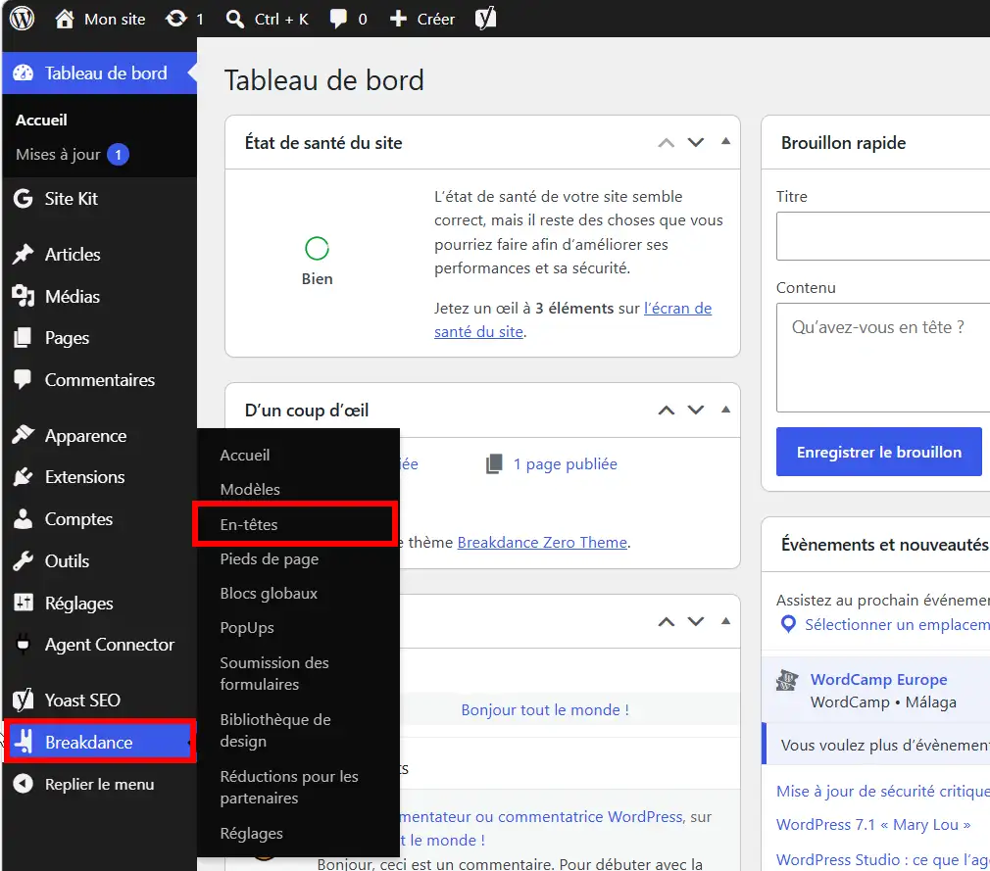Click Sélectionner un emplacement link
The height and width of the screenshot is (871, 990).
897,624
